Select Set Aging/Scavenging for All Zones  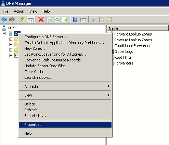(65, 54)
